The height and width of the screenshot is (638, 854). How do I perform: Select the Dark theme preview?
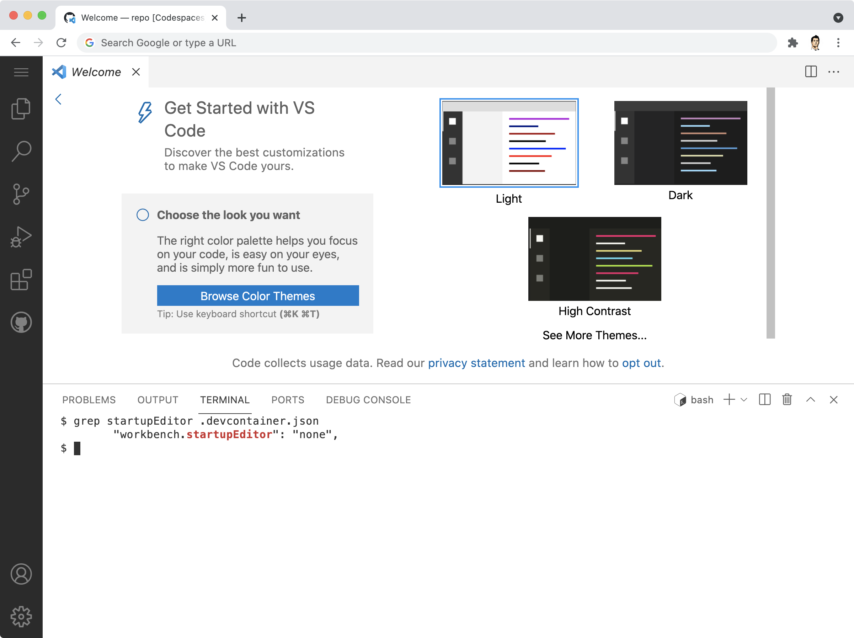(x=680, y=143)
